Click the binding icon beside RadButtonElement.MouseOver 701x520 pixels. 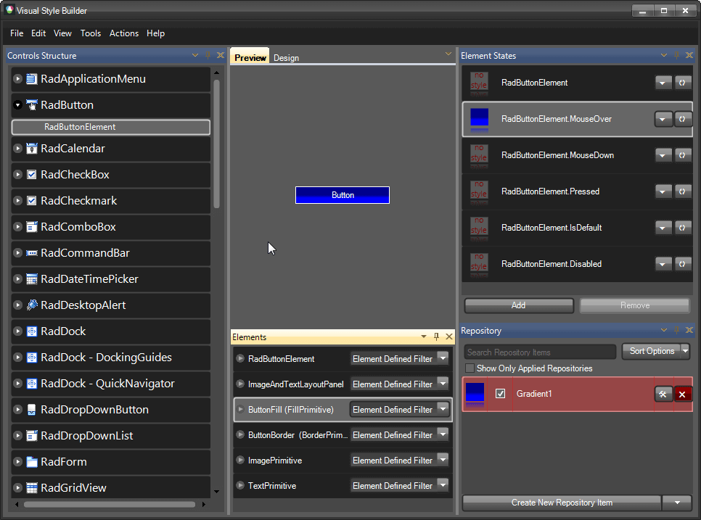[682, 118]
